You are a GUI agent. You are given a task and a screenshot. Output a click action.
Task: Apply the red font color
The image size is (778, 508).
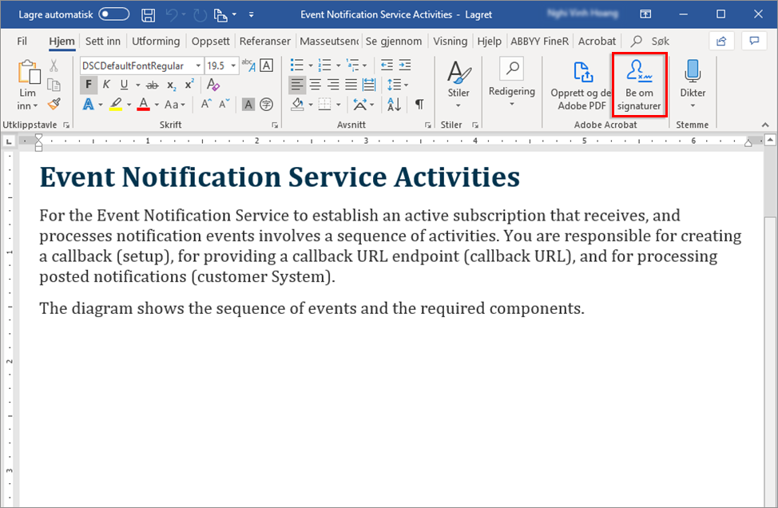click(144, 104)
